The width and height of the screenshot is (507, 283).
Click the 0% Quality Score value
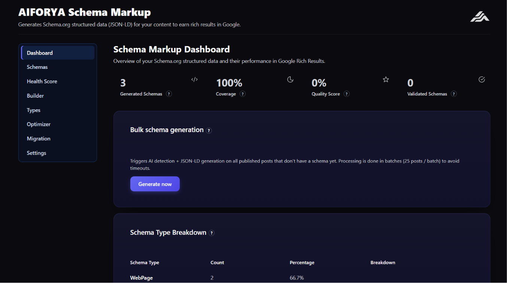point(319,83)
